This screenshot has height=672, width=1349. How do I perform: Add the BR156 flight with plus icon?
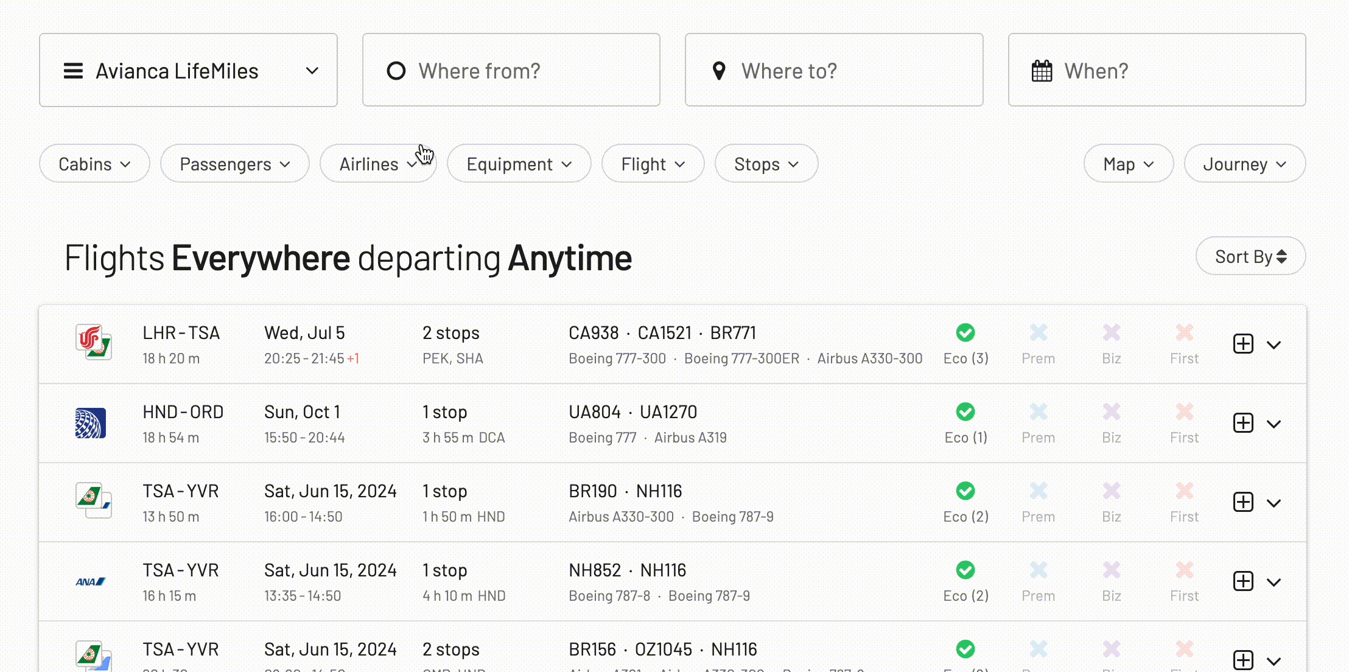[x=1243, y=660]
